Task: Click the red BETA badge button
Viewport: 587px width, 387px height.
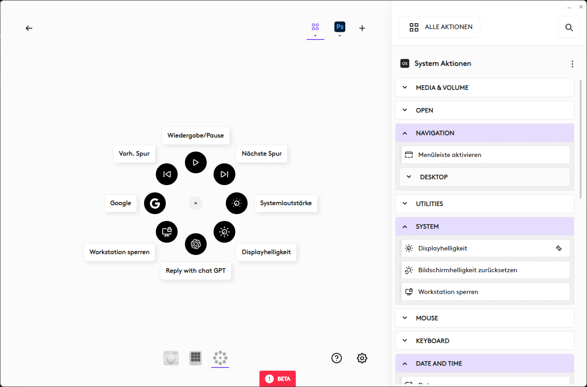Action: pos(278,379)
